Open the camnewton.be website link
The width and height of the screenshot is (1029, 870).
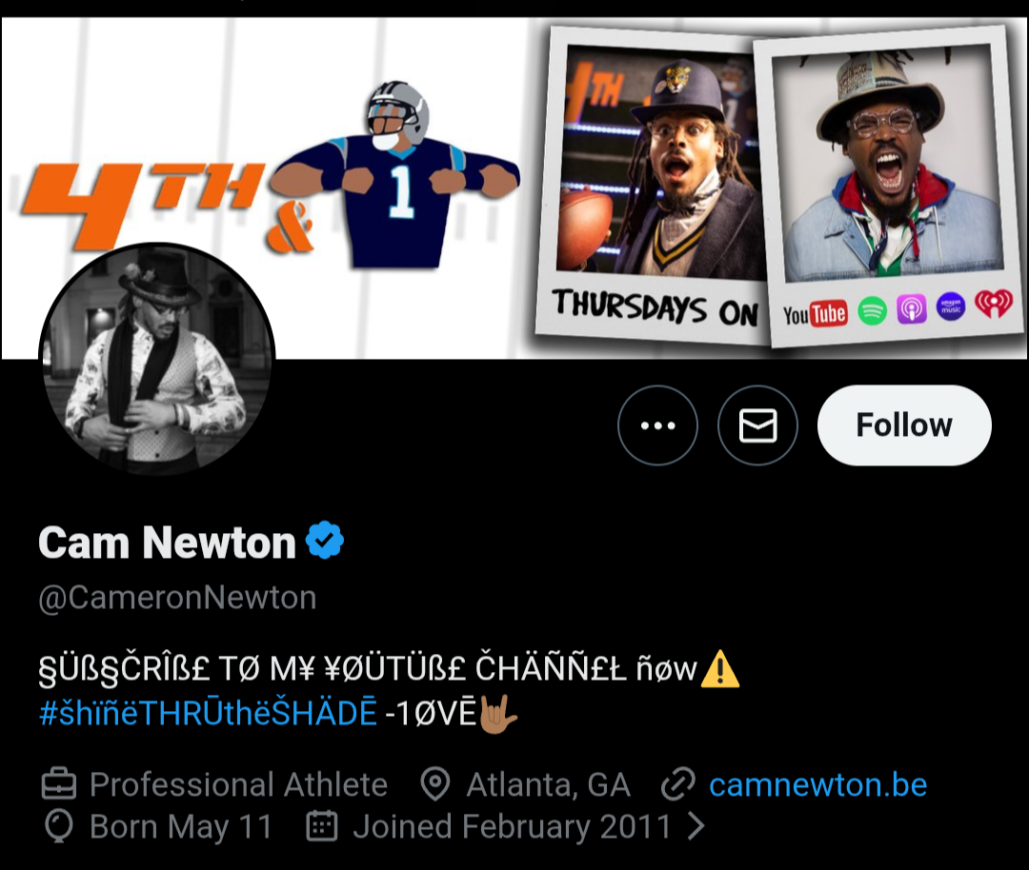pos(817,785)
